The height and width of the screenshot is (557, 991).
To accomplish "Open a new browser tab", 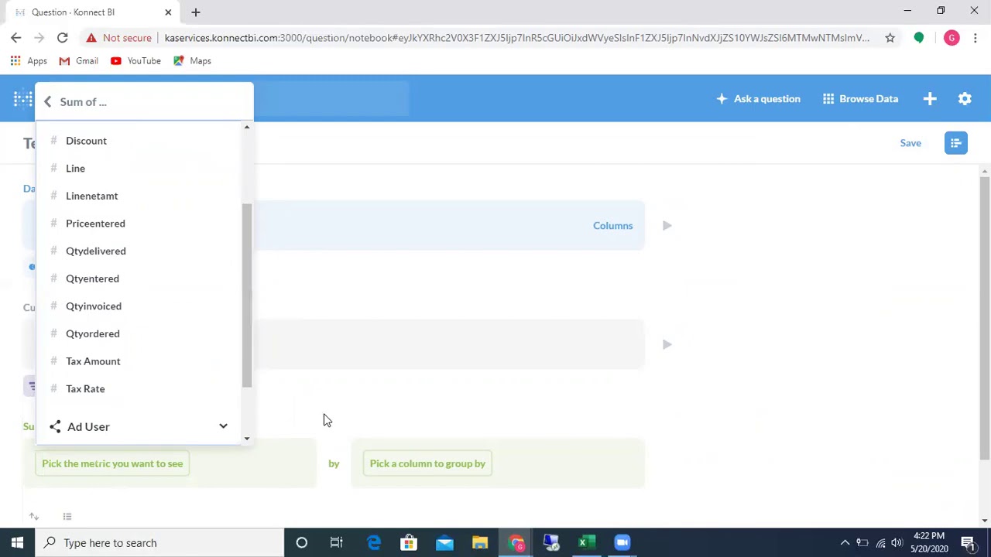I will (195, 12).
